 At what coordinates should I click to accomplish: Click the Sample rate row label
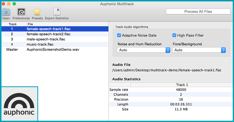119,90
